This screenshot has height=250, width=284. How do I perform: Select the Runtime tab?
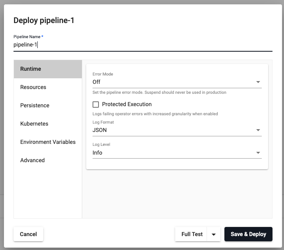48,69
